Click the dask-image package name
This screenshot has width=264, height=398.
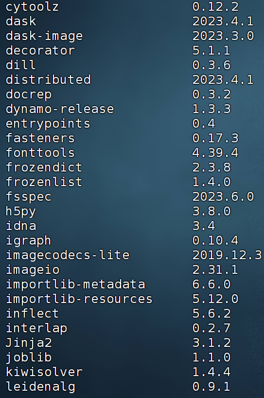pyautogui.click(x=44, y=36)
